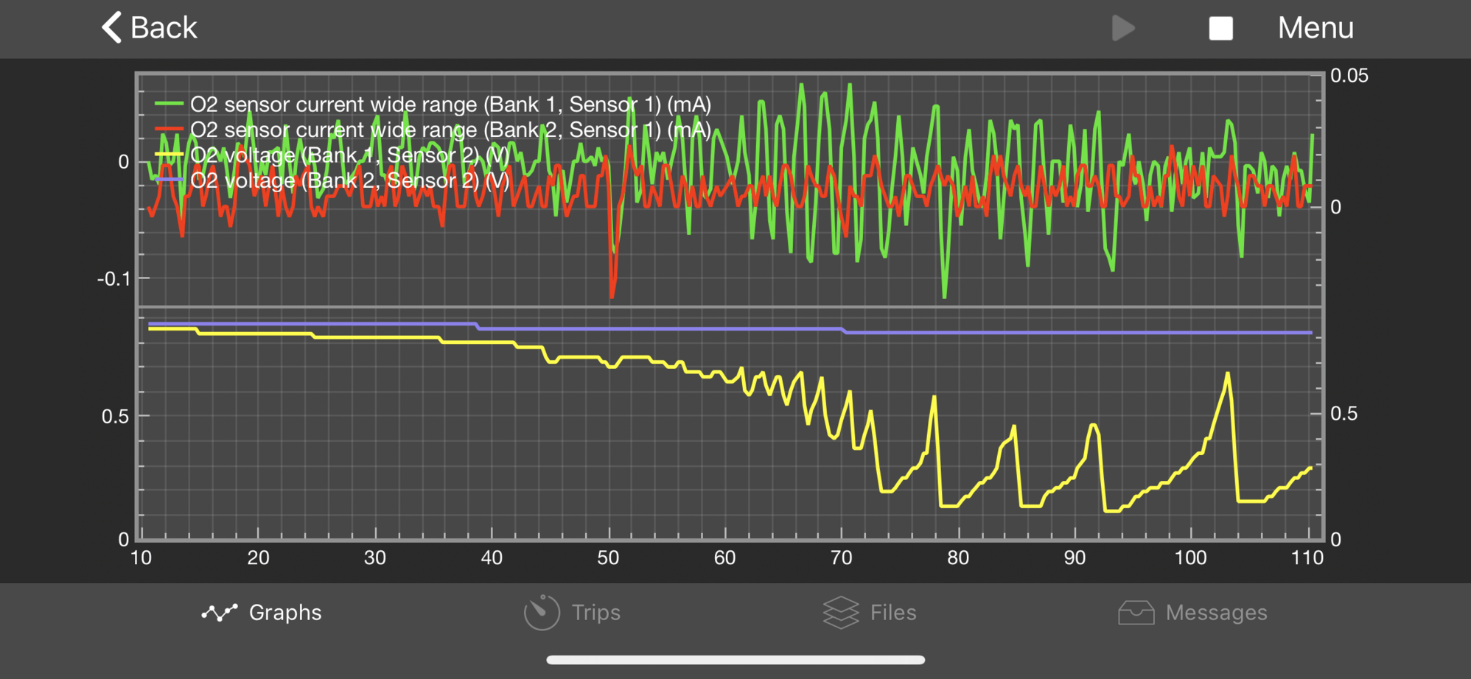Click the Trips stopwatch icon

click(x=542, y=612)
